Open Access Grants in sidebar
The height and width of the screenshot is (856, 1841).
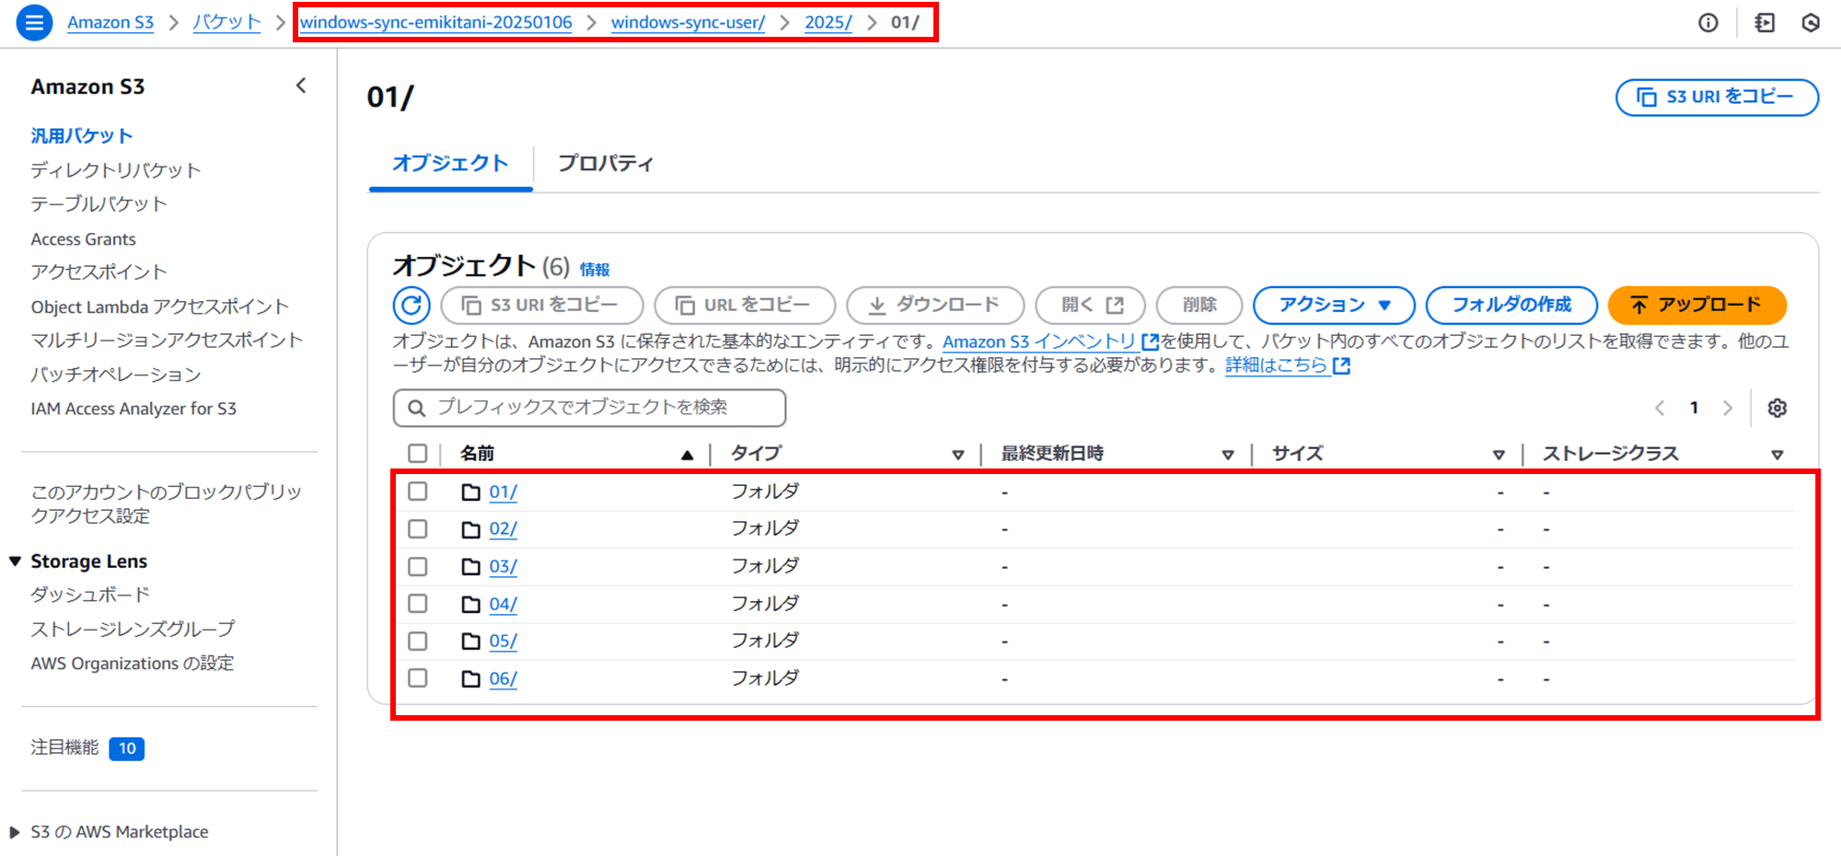tap(84, 239)
